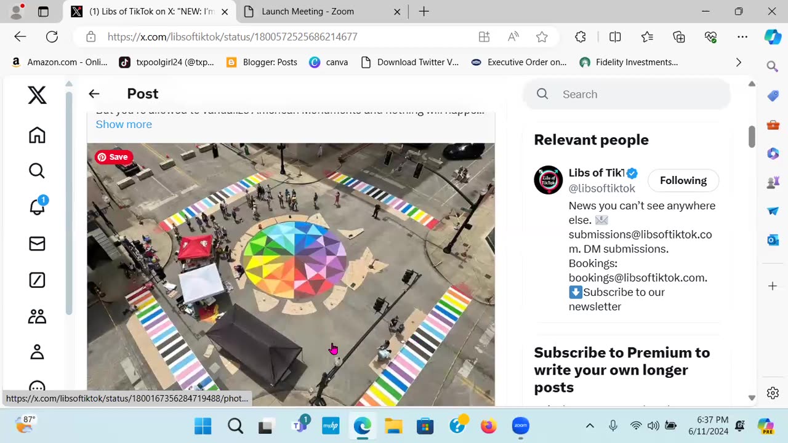The width and height of the screenshot is (788, 443).
Task: Click the Pinterest Save button on image
Action: (113, 157)
